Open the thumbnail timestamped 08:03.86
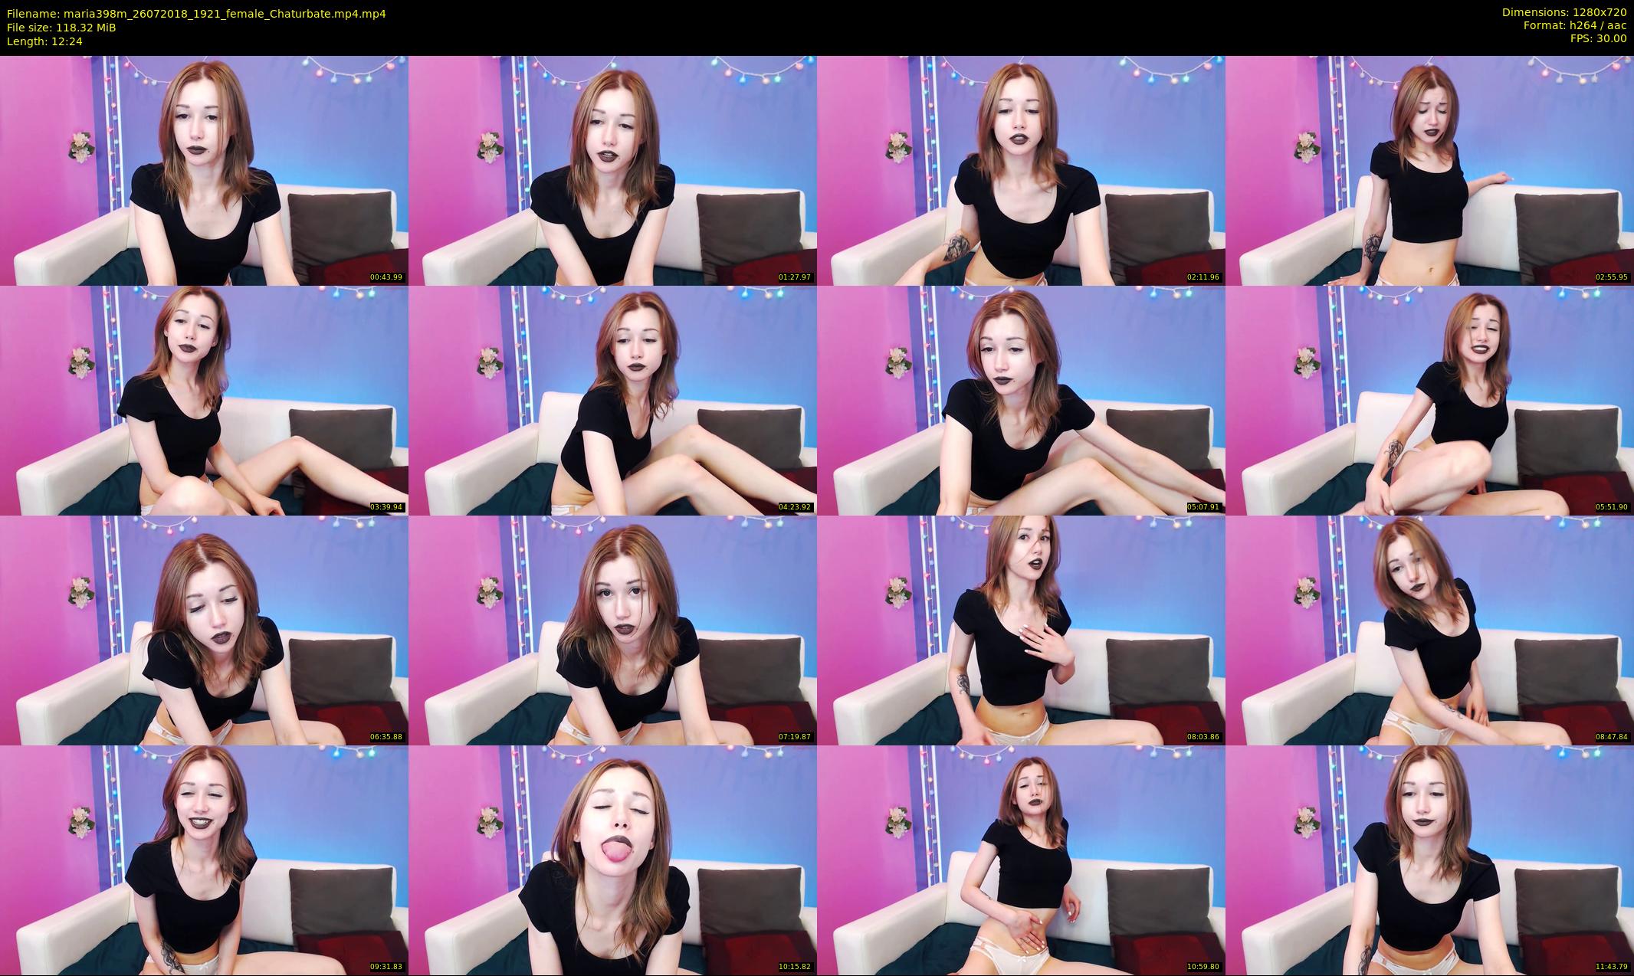 [1021, 630]
